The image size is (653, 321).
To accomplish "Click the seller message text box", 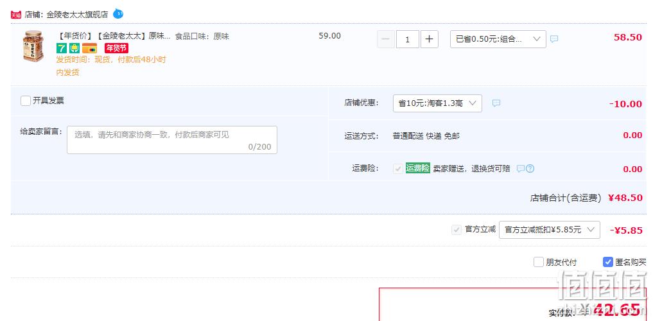I will point(172,140).
